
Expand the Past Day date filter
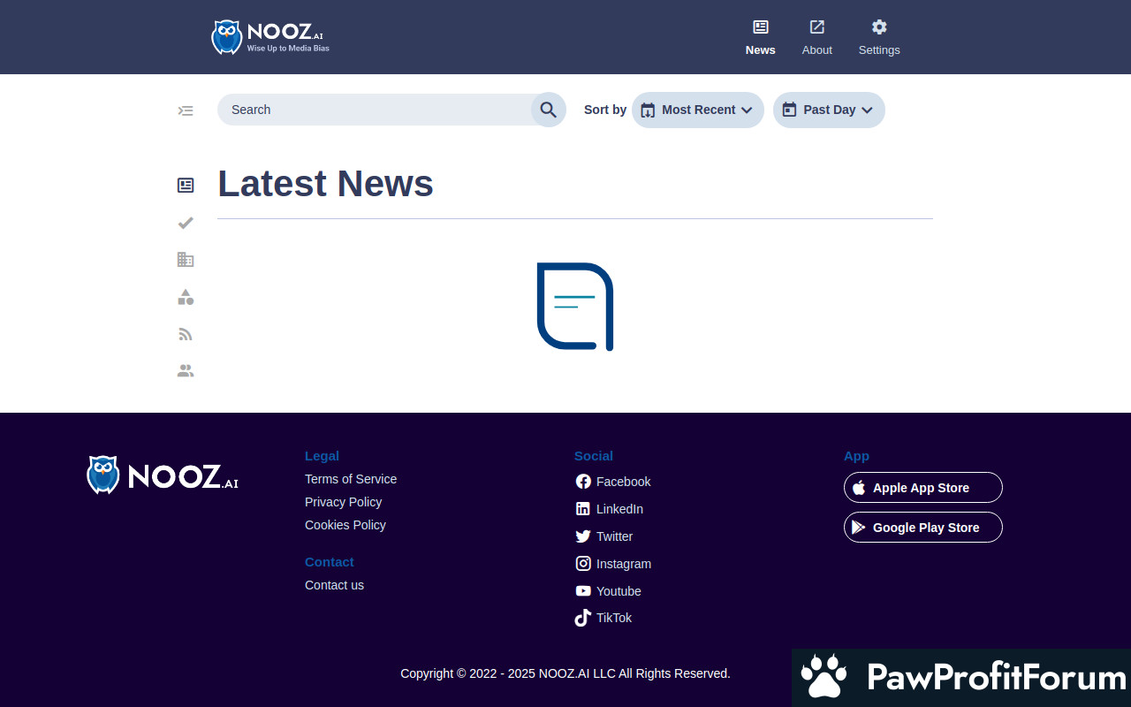828,110
